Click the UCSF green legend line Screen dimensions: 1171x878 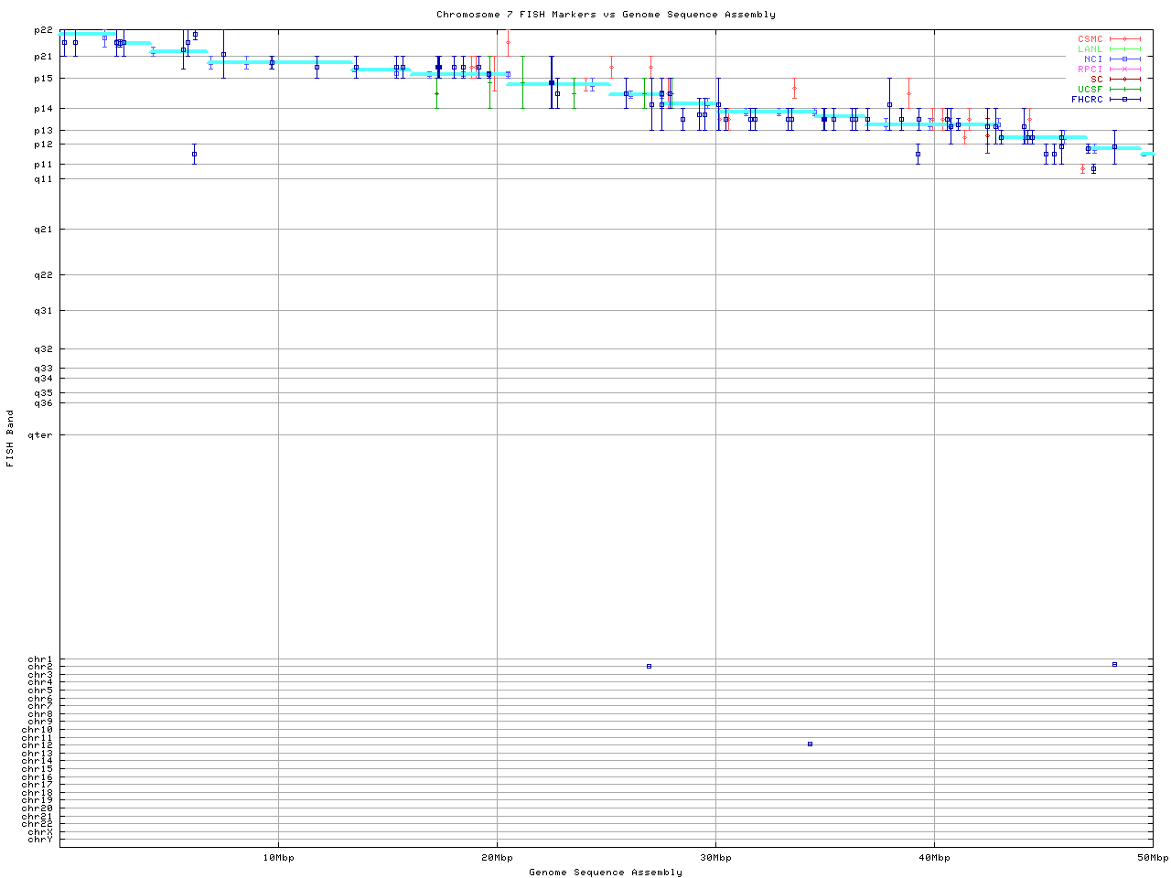(x=1124, y=90)
